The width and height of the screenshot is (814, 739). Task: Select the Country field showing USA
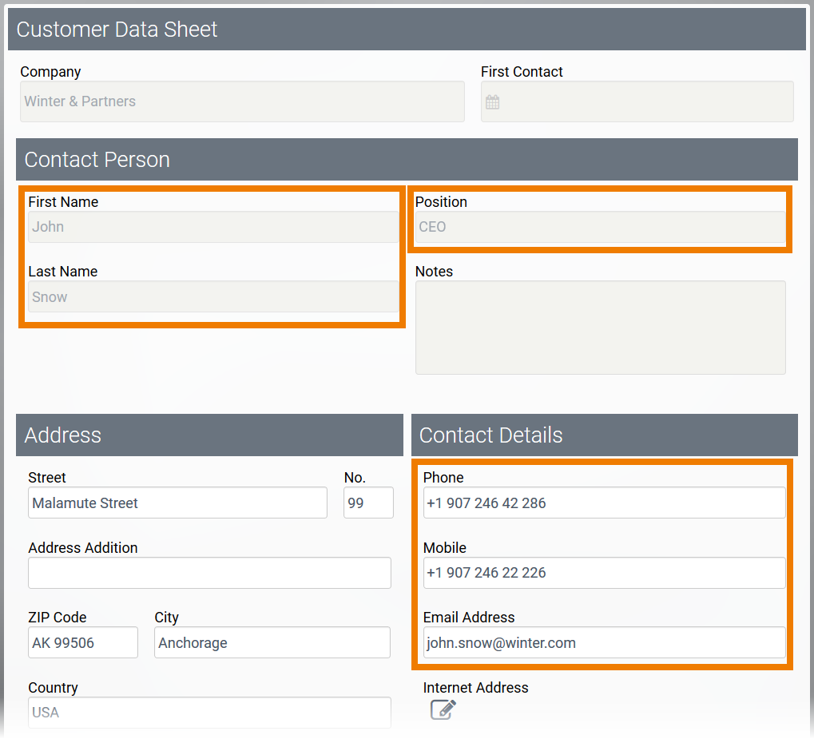209,712
